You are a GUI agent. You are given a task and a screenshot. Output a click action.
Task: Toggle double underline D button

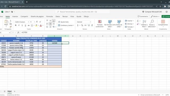pos(25,25)
